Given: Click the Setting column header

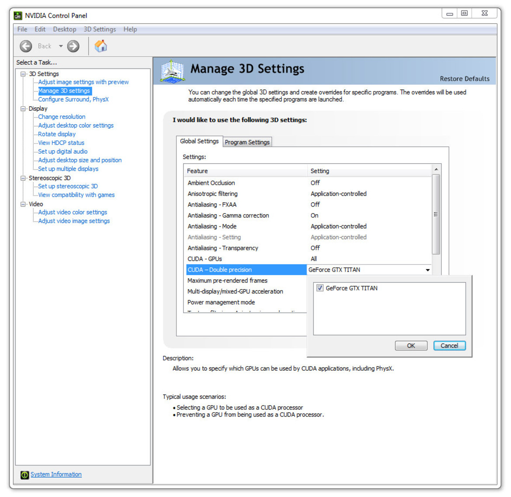Looking at the screenshot, I should pos(369,171).
